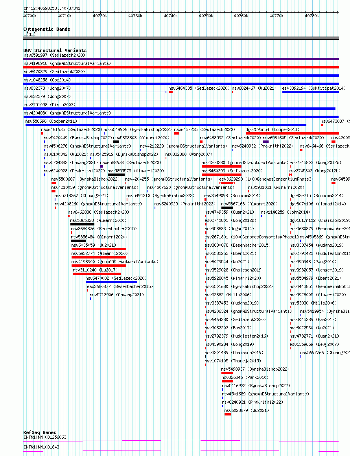Click the blue nsv6470002 variant bar
350x456 pixels.
(x=111, y=282)
